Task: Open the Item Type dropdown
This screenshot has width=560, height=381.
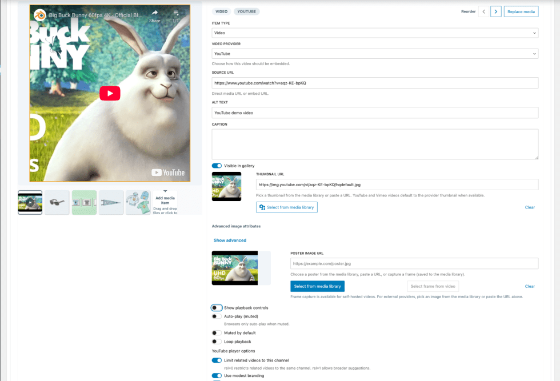Action: coord(375,33)
